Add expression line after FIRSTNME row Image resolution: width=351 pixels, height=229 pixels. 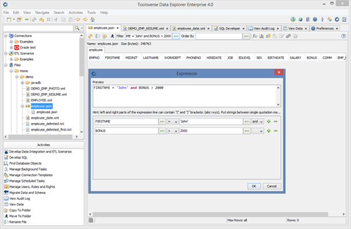click(269, 122)
